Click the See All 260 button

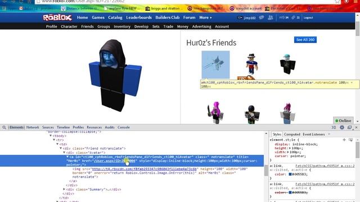pyautogui.click(x=305, y=40)
